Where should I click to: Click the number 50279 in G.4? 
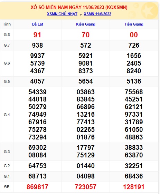[x=37, y=107]
